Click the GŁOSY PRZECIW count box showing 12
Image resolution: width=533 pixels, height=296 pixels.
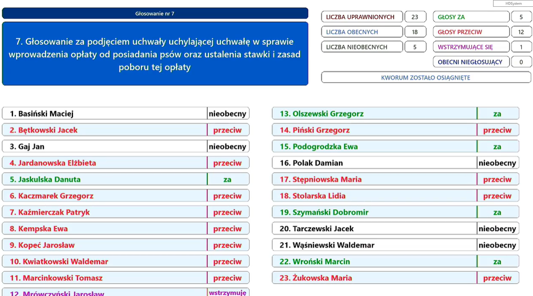click(x=521, y=32)
